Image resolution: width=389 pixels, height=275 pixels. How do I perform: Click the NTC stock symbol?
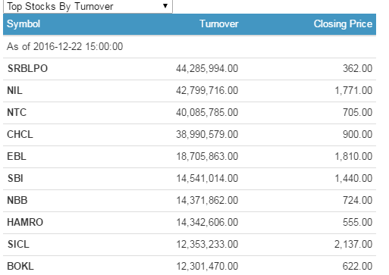pos(17,112)
